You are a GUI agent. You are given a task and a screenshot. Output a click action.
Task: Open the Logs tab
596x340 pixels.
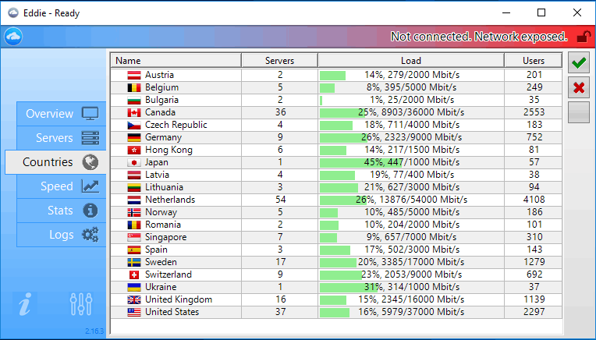pos(61,235)
